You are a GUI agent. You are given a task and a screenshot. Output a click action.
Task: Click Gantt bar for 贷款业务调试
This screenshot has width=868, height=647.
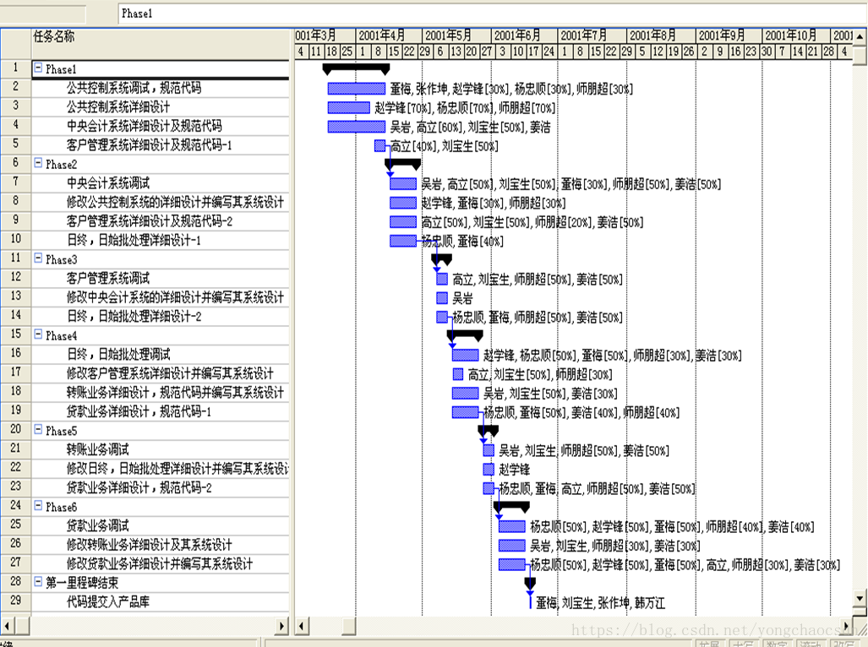(511, 526)
